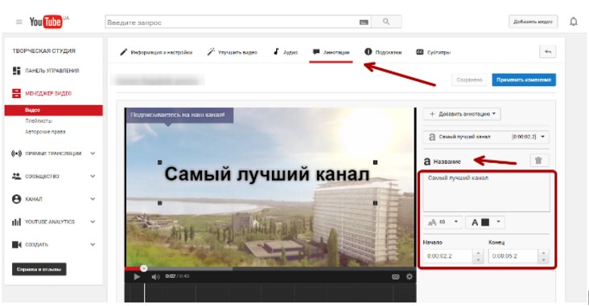589x306 pixels.
Task: Expand the Канал section
Action: click(x=93, y=199)
